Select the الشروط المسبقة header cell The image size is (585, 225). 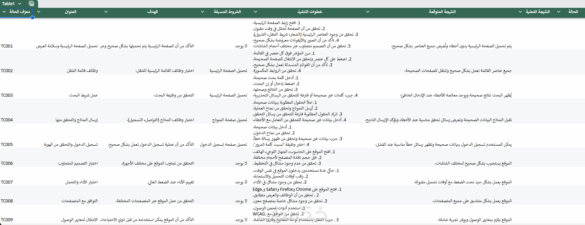pyautogui.click(x=223, y=12)
